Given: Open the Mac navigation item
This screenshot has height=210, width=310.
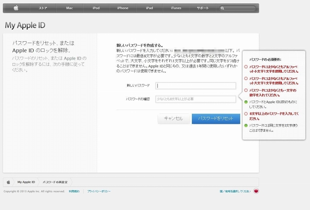Looking at the screenshot, I should pos(69,8).
